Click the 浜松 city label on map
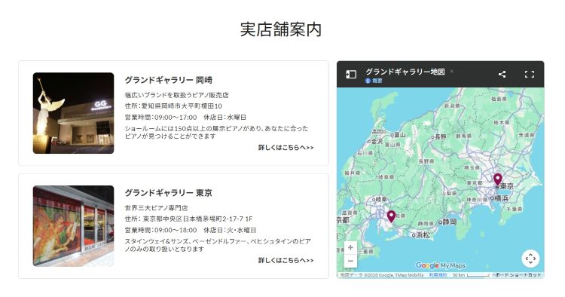565x297 pixels. 423,235
